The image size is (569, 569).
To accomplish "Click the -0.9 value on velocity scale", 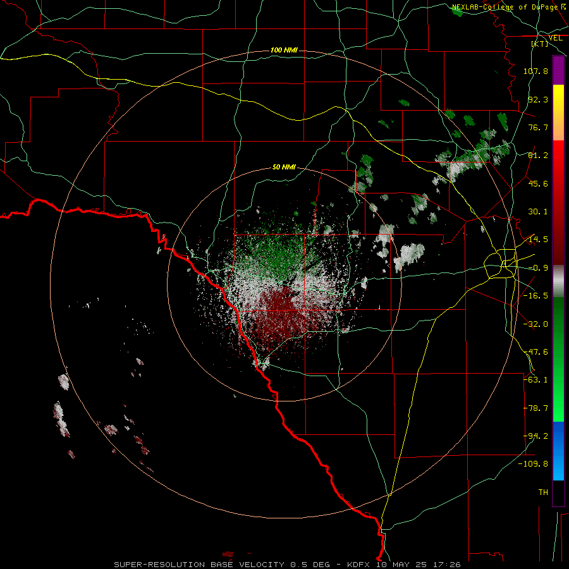I will pos(538,268).
